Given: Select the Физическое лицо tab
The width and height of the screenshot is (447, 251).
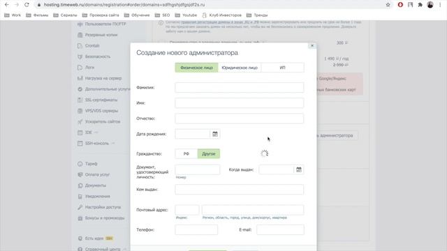Looking at the screenshot, I should point(197,68).
